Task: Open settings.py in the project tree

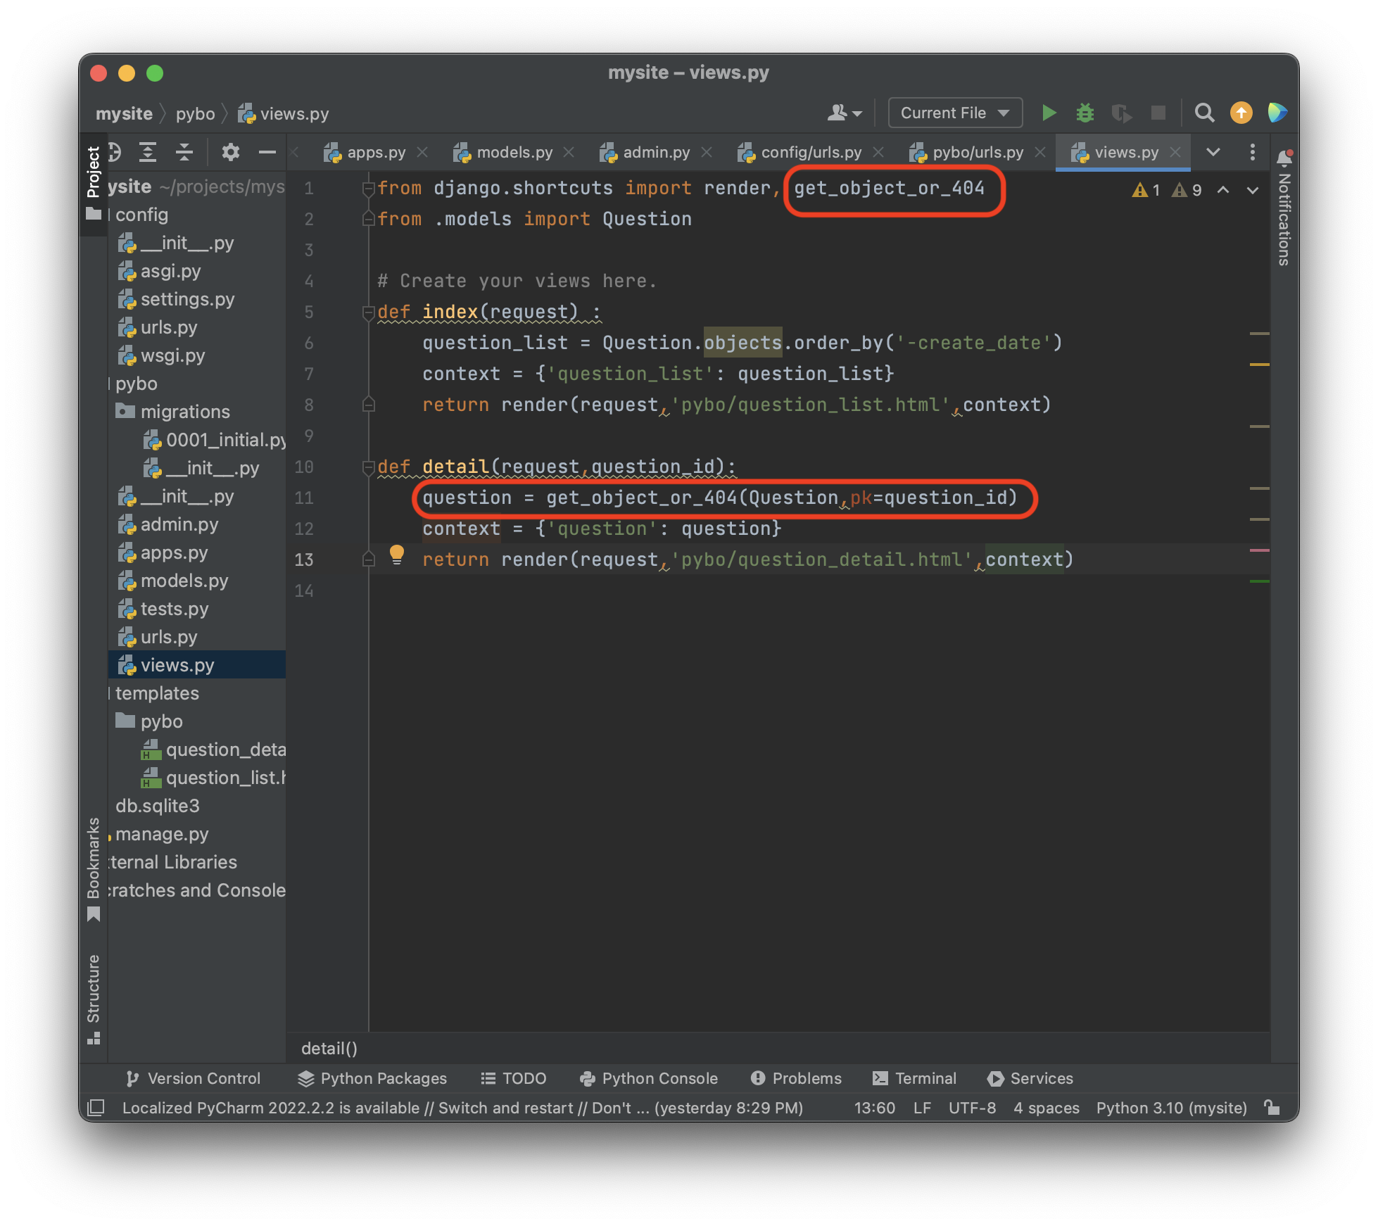Action: [x=187, y=299]
